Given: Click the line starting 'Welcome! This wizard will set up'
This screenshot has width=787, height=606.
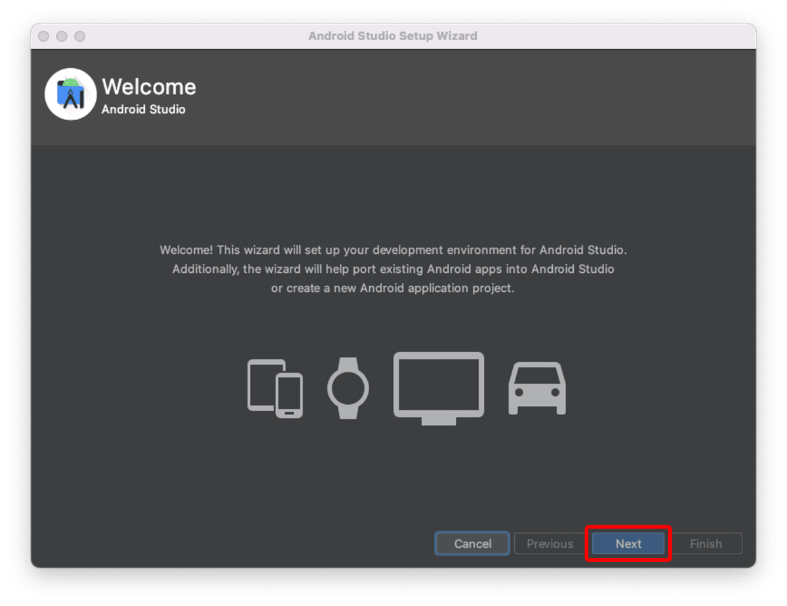Looking at the screenshot, I should 393,250.
